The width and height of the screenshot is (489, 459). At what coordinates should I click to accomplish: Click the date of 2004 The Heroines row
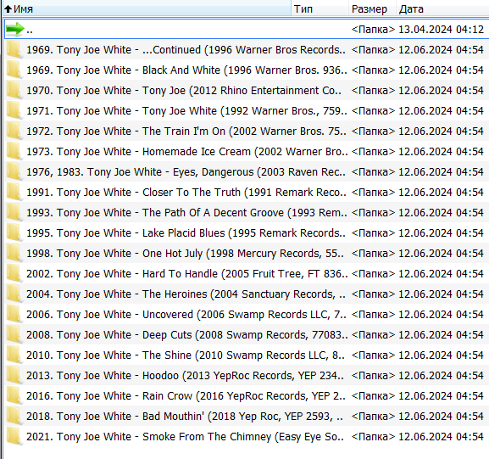(x=441, y=294)
